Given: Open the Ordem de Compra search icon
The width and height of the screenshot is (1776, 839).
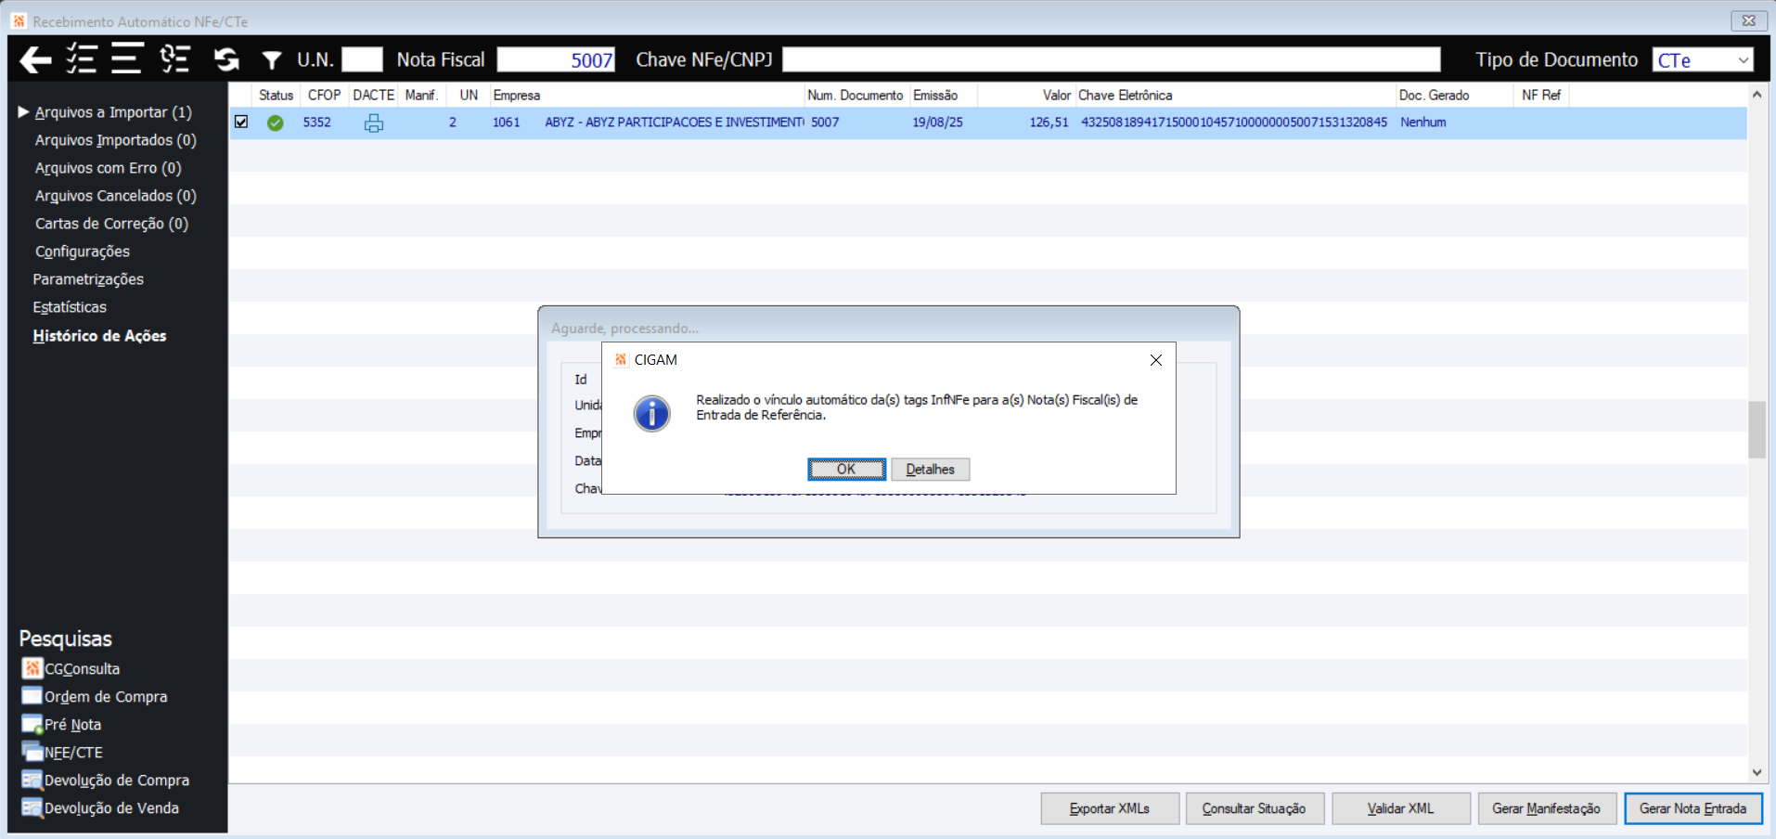Looking at the screenshot, I should [32, 696].
